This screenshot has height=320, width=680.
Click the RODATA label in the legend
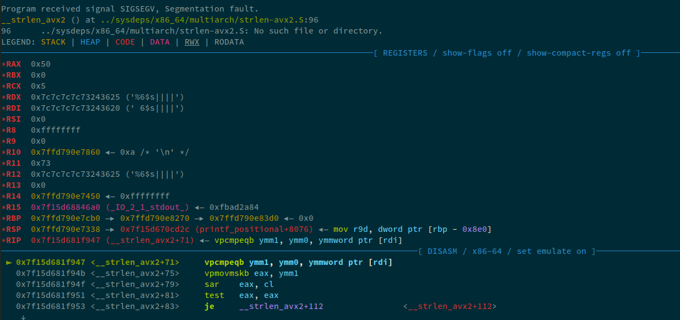tap(229, 42)
